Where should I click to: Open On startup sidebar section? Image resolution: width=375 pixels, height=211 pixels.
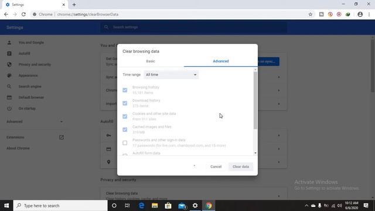point(27,108)
